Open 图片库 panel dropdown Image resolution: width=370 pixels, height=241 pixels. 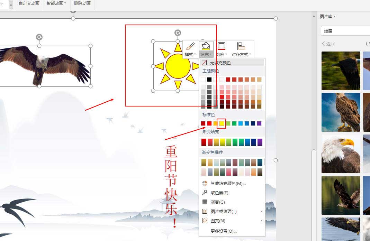pos(327,17)
